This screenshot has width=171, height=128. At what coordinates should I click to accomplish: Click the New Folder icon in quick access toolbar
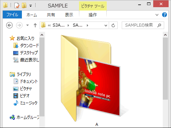click(24, 5)
